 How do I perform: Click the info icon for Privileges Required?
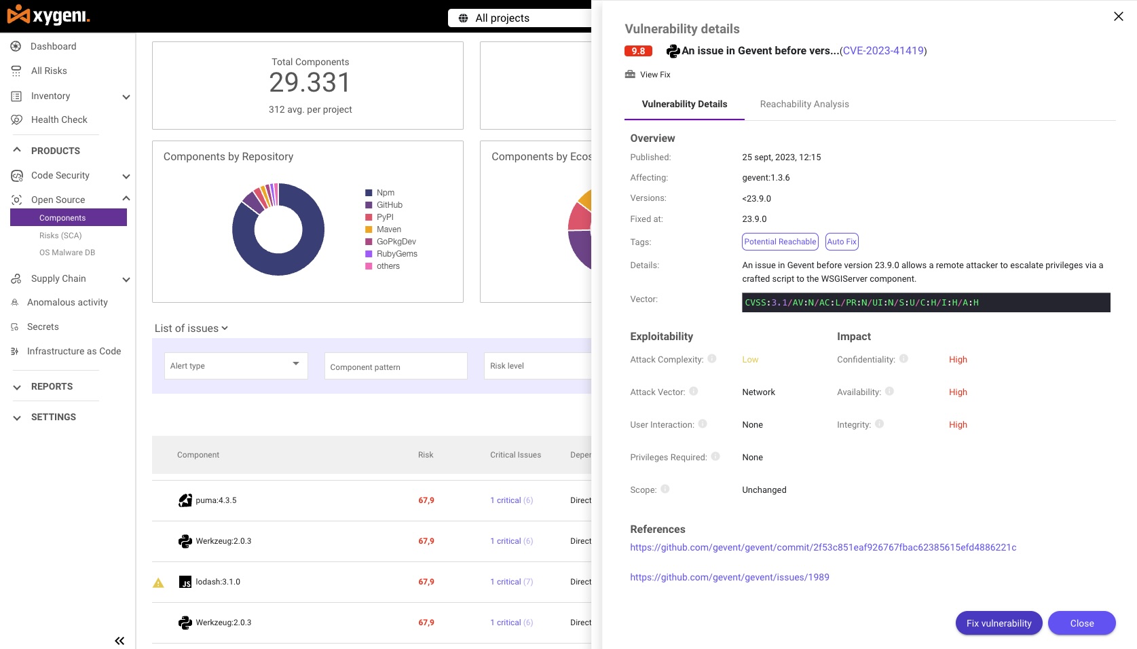(x=715, y=456)
